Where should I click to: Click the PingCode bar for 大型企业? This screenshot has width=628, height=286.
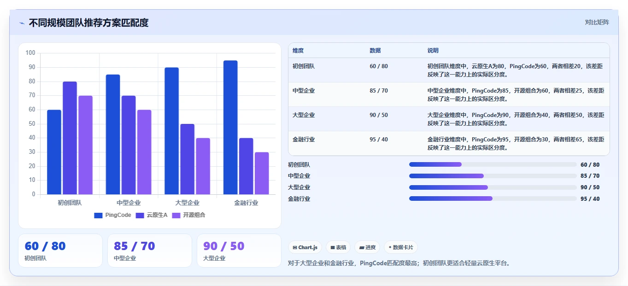tap(172, 131)
